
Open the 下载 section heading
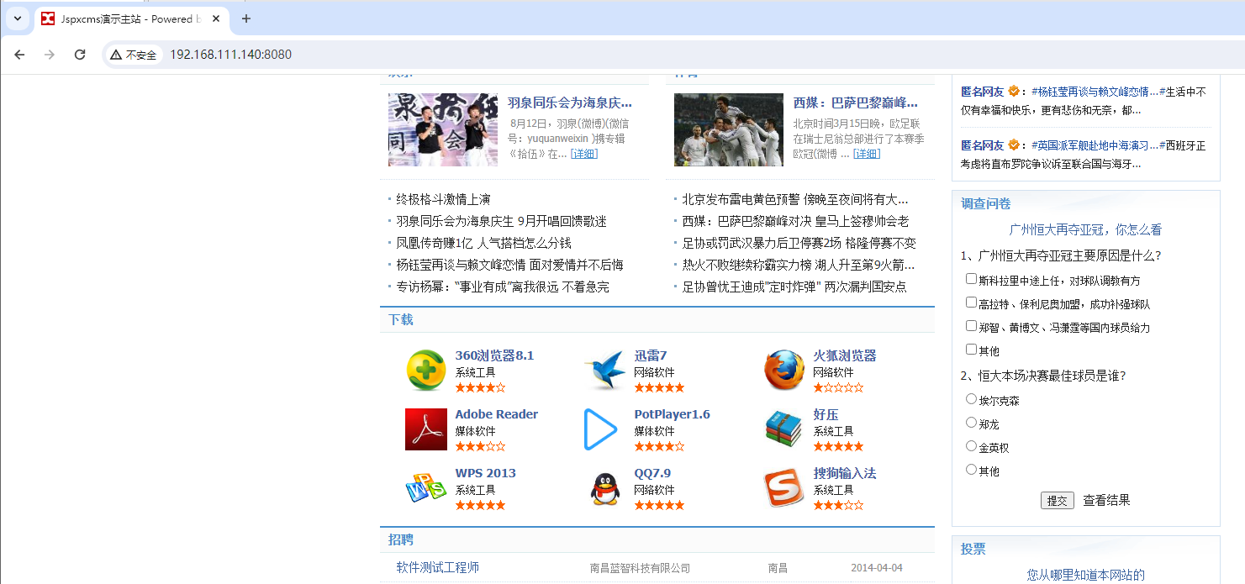[x=401, y=319]
